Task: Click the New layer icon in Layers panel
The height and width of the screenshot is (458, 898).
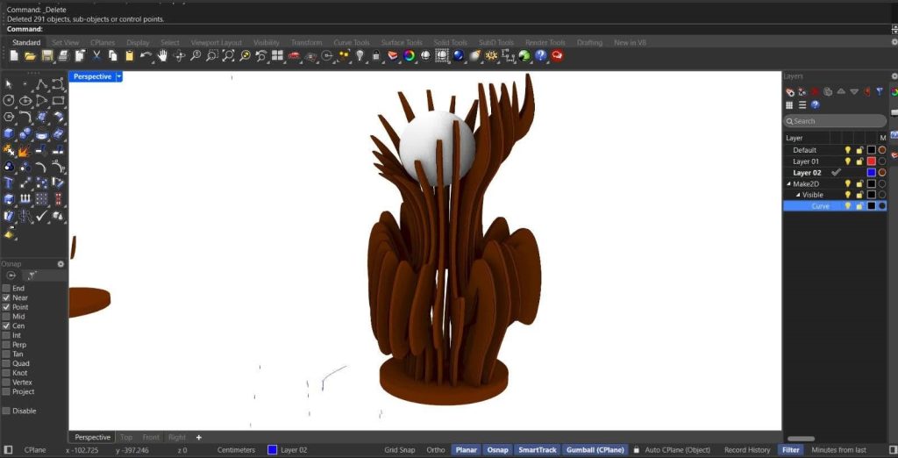Action: coord(789,91)
